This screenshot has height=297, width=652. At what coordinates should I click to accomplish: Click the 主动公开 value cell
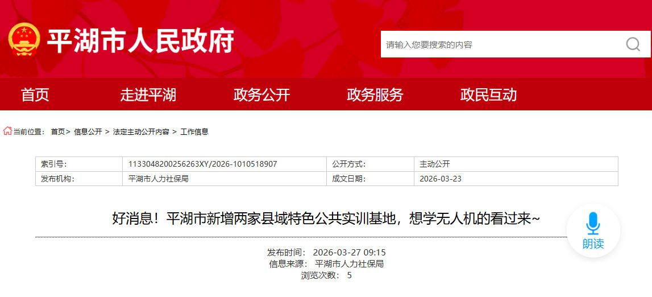click(516, 164)
